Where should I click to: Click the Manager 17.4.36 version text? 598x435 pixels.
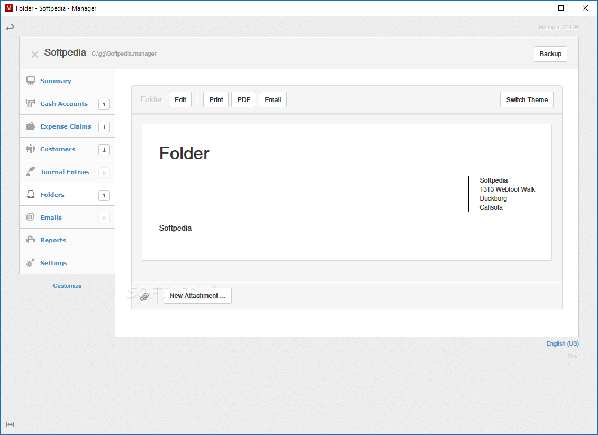click(x=559, y=27)
